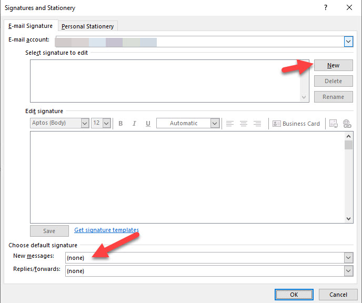Click the Rename signature button
The width and height of the screenshot is (362, 303).
pos(334,97)
